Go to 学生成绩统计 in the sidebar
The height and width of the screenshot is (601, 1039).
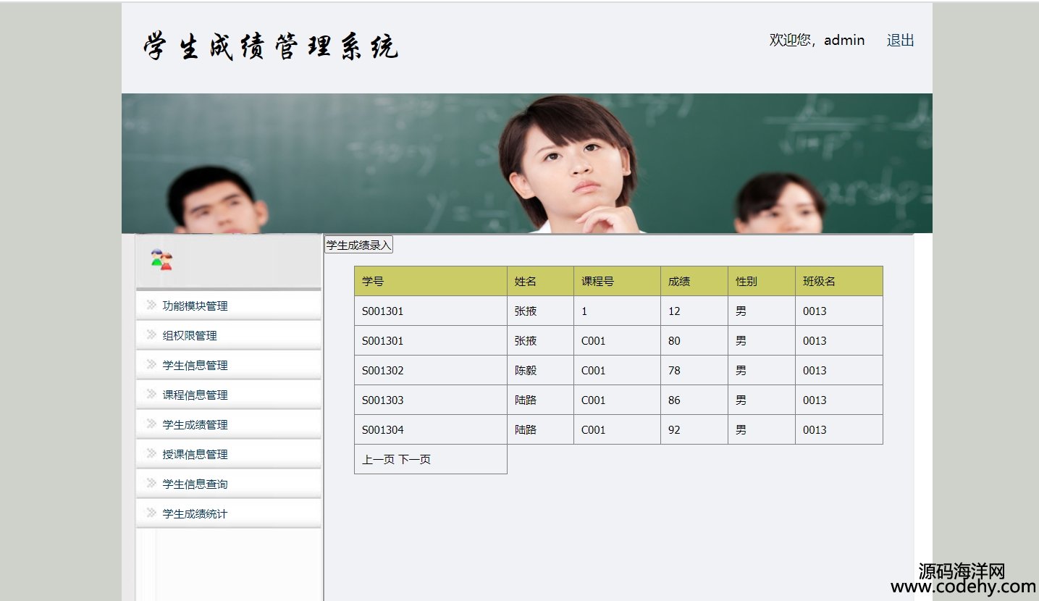click(x=195, y=514)
